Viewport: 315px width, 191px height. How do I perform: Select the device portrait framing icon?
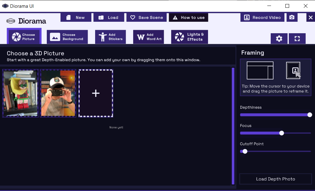pos(293,70)
